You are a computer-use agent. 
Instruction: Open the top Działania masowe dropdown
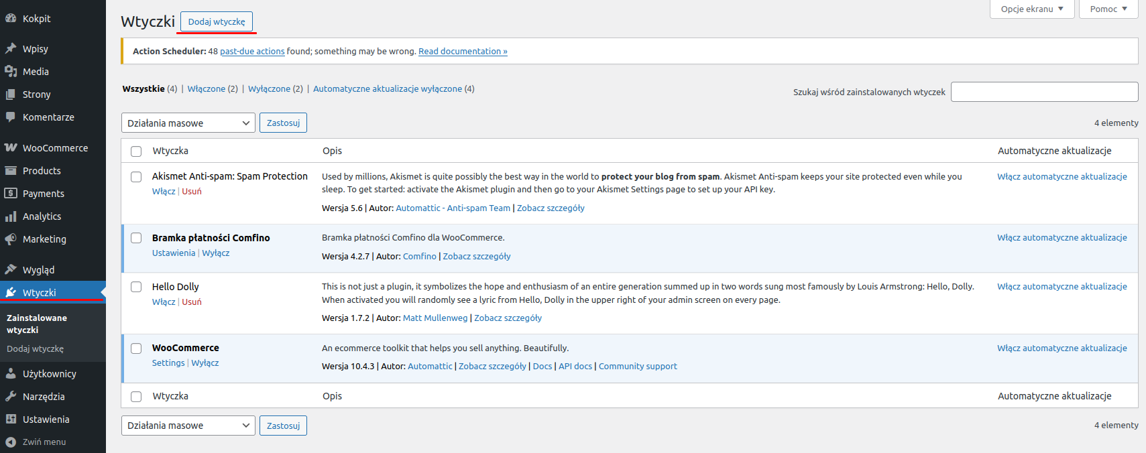(x=188, y=123)
